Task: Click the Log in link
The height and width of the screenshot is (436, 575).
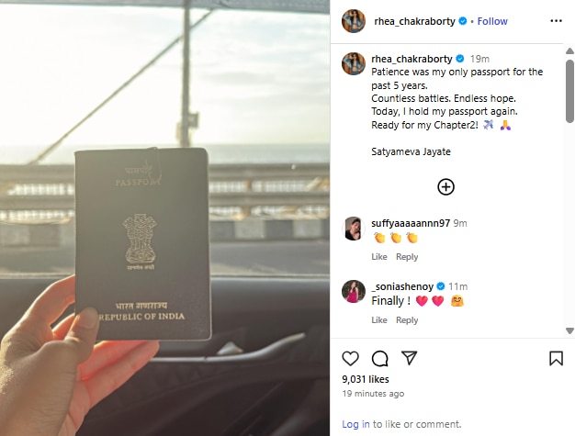Action: click(x=355, y=424)
